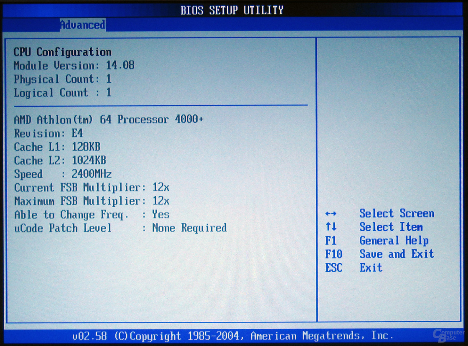The height and width of the screenshot is (346, 468).
Task: Click the F10 key label
Action: tap(334, 254)
